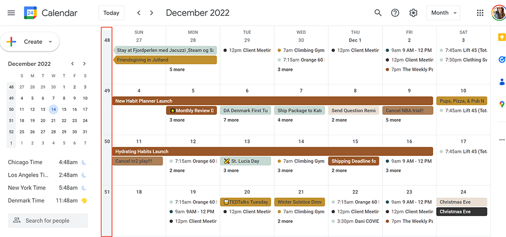Type in Search for people field
This screenshot has height=237, width=506.
point(48,220)
